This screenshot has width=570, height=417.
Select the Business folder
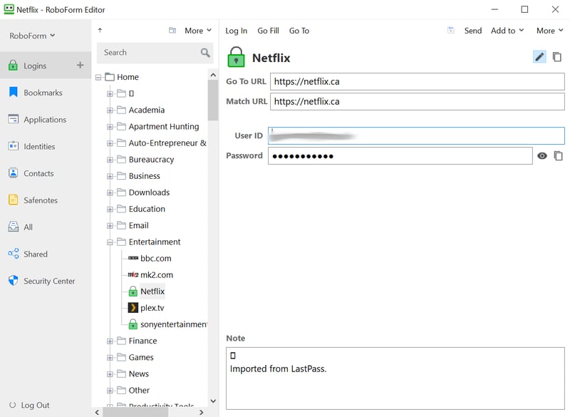click(144, 176)
